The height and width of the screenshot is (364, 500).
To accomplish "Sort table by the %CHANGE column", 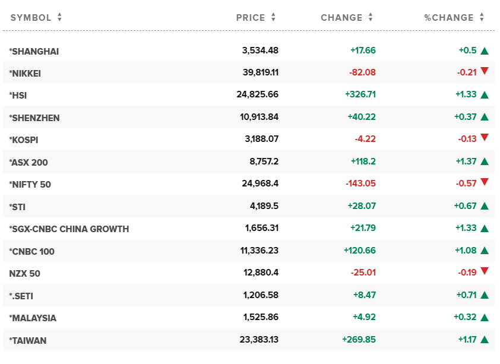I will pyautogui.click(x=454, y=18).
